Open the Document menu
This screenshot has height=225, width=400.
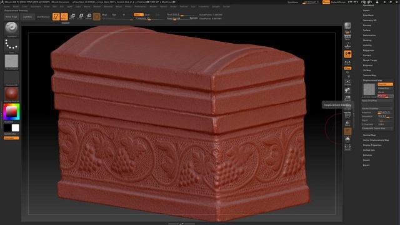[x=36, y=7]
